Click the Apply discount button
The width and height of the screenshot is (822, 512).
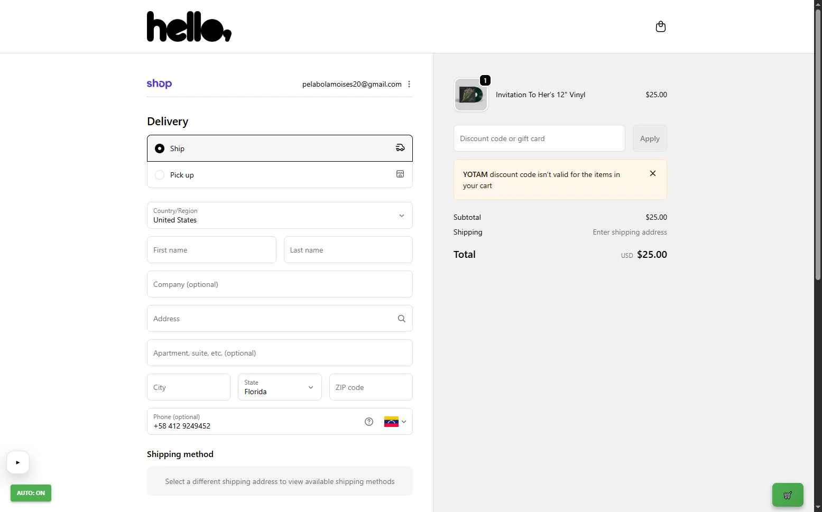click(x=650, y=138)
